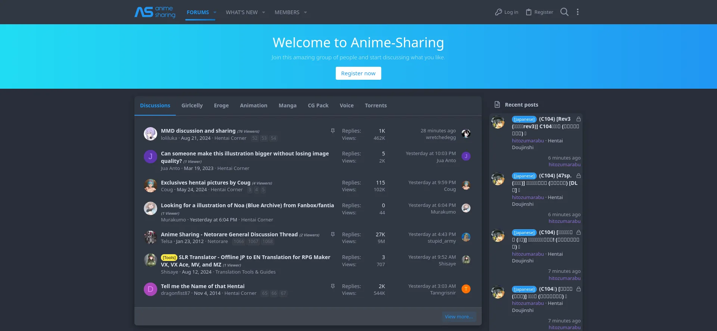717x331 pixels.
Task: Click the pin icon on Netorare General Discussion thread
Action: (x=333, y=234)
